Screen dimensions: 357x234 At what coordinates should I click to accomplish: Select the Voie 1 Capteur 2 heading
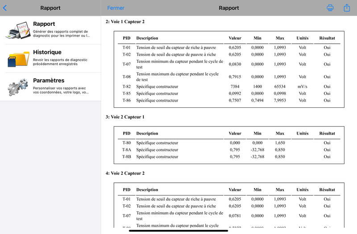125,21
